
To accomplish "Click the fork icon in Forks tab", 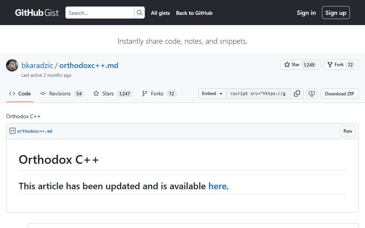I will pos(144,93).
